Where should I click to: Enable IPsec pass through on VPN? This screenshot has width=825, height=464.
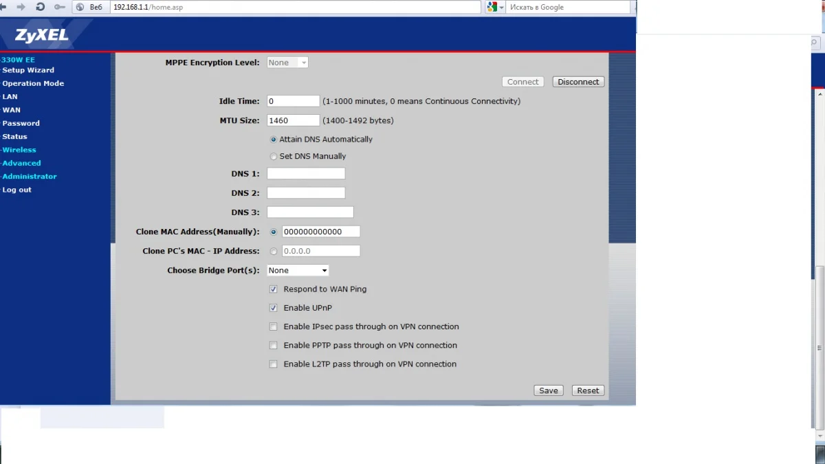click(x=274, y=327)
